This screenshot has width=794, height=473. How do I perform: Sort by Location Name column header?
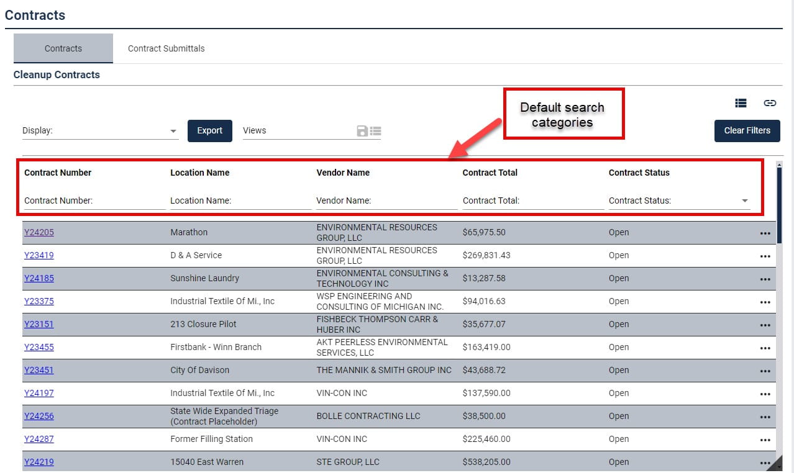200,173
